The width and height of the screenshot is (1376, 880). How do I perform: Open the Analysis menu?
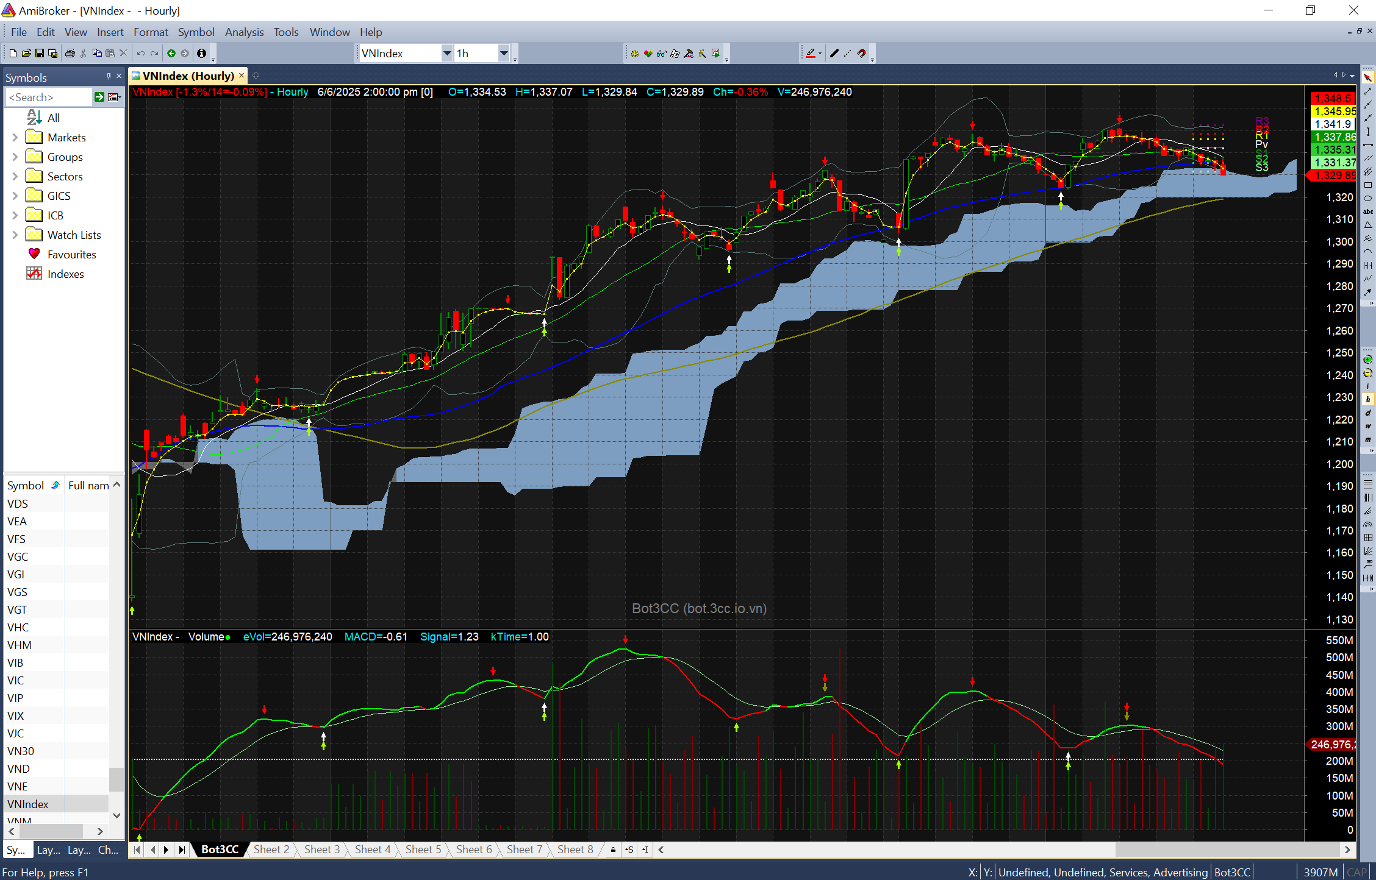click(244, 32)
